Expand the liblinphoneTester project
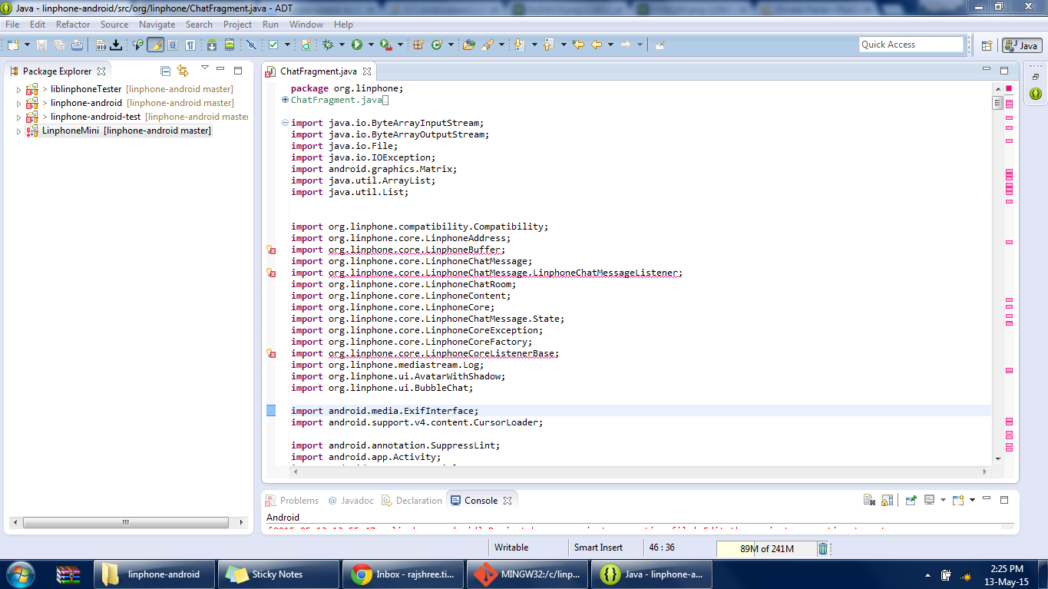The height and width of the screenshot is (589, 1048). [x=19, y=90]
